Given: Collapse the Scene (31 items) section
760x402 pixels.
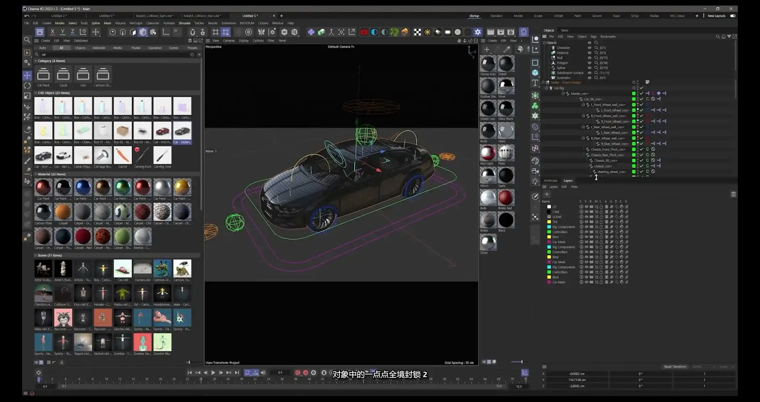Looking at the screenshot, I should coord(36,255).
